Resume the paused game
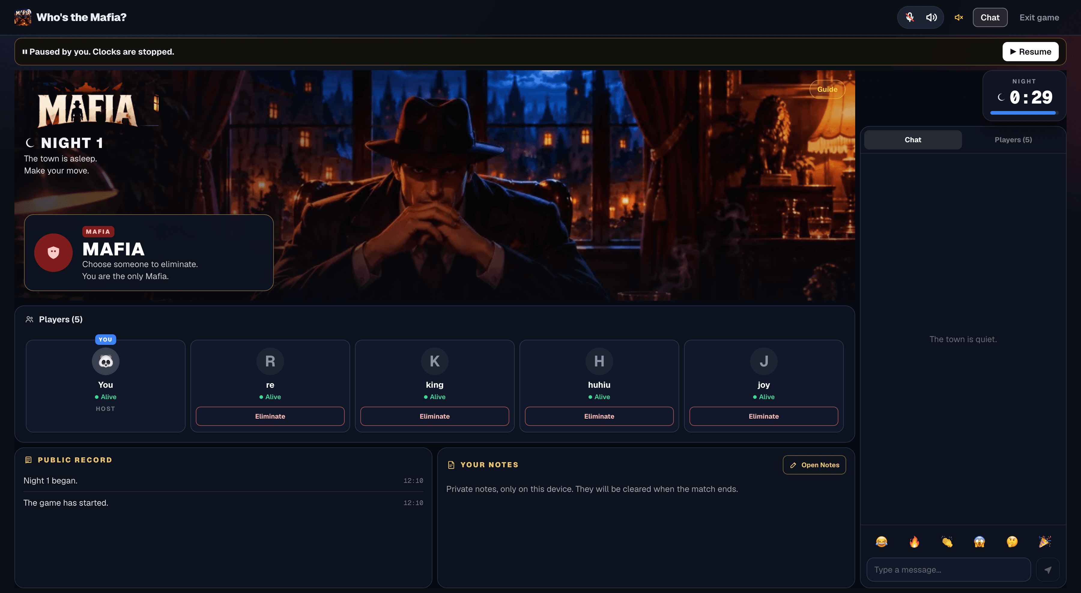Image resolution: width=1081 pixels, height=593 pixels. (x=1030, y=52)
